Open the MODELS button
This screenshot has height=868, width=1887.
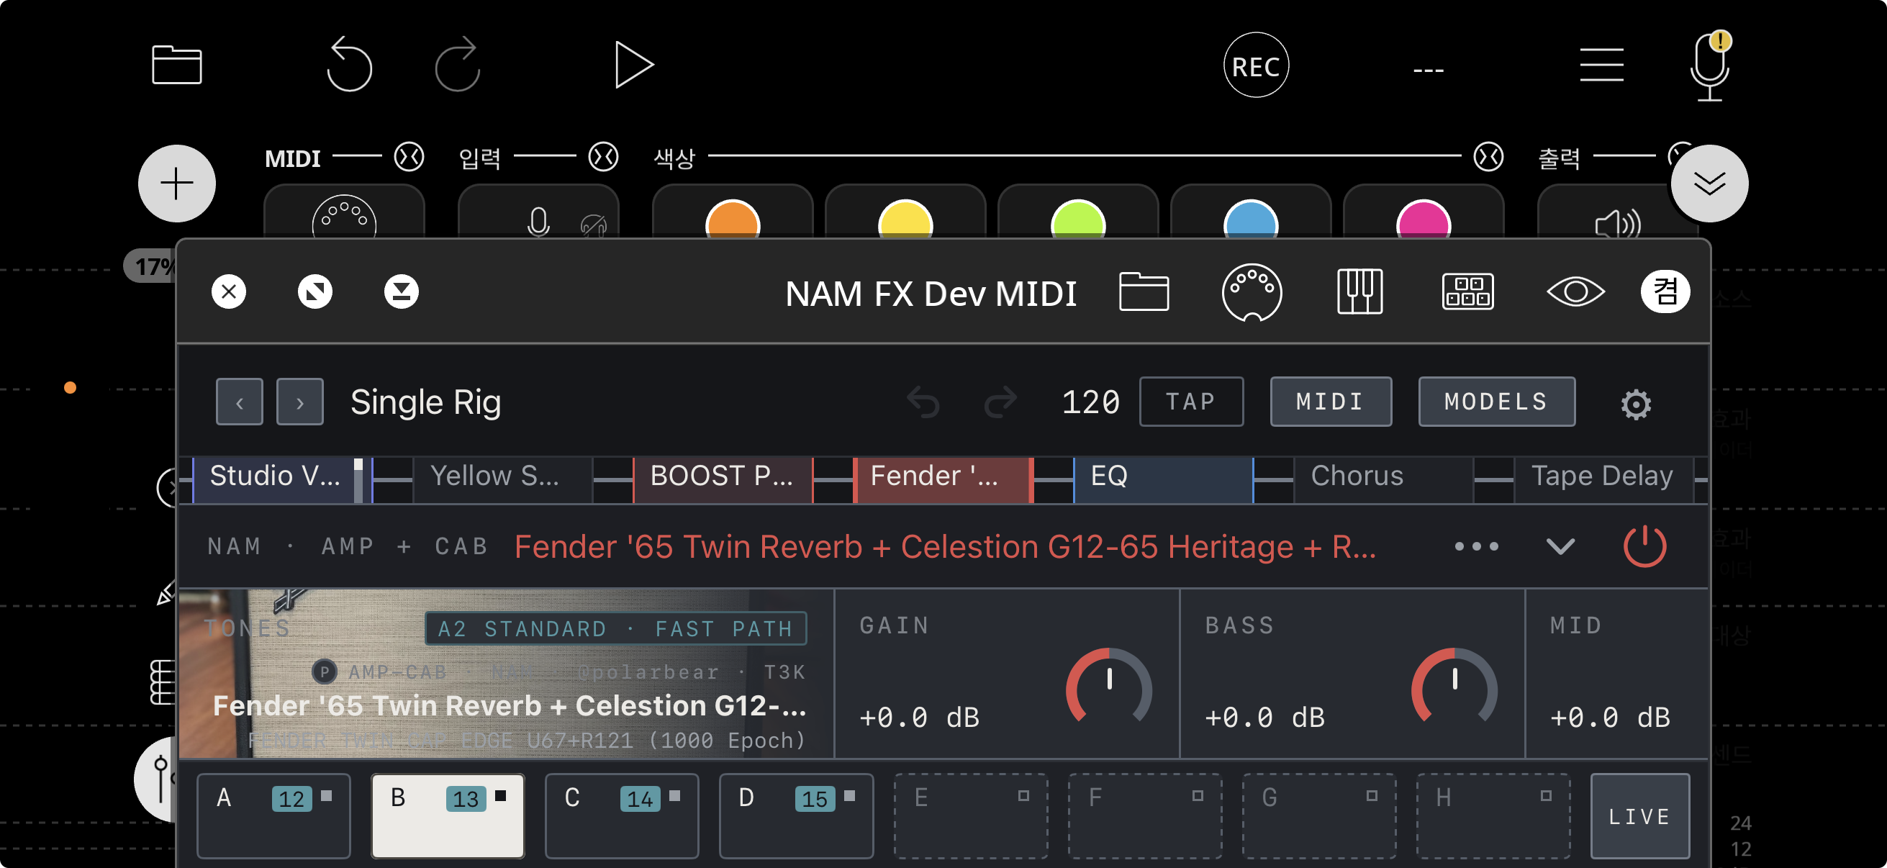pyautogui.click(x=1495, y=402)
